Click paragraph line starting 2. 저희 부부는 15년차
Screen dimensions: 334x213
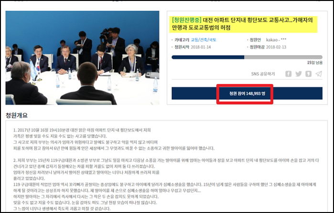(166, 160)
